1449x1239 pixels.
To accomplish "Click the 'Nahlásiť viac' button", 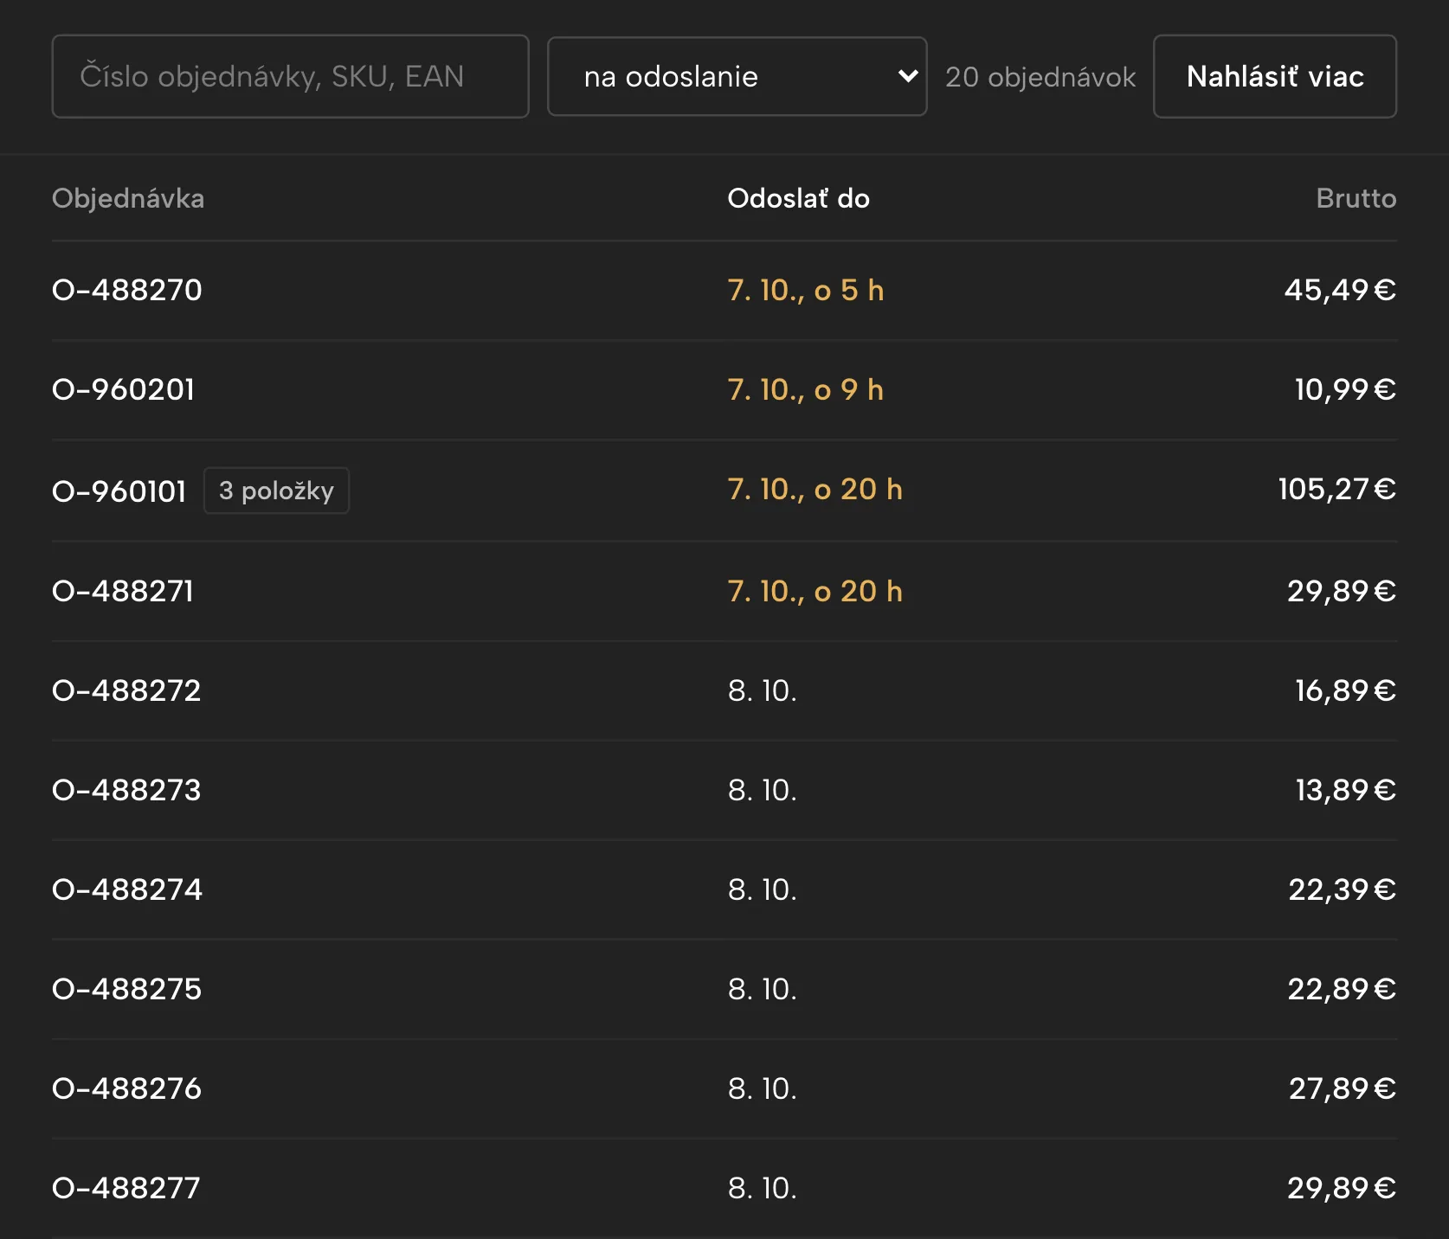I will (x=1274, y=76).
